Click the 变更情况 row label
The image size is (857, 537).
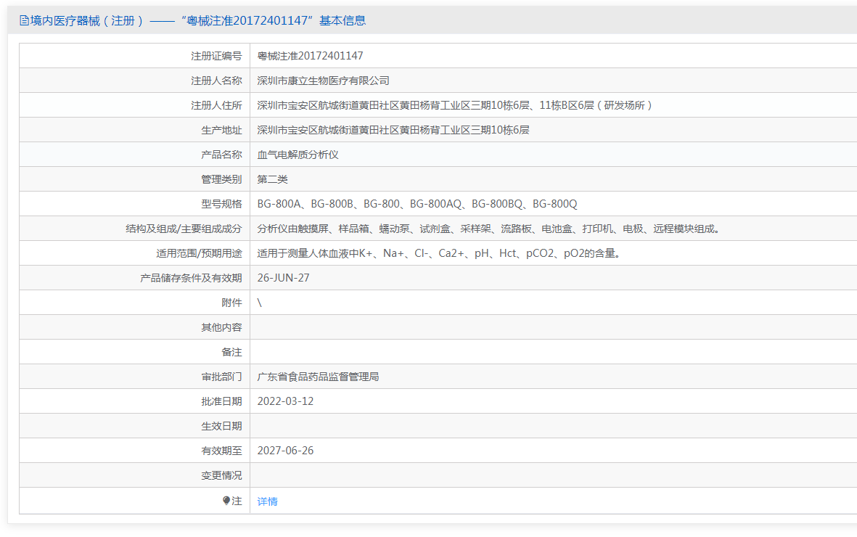click(221, 475)
